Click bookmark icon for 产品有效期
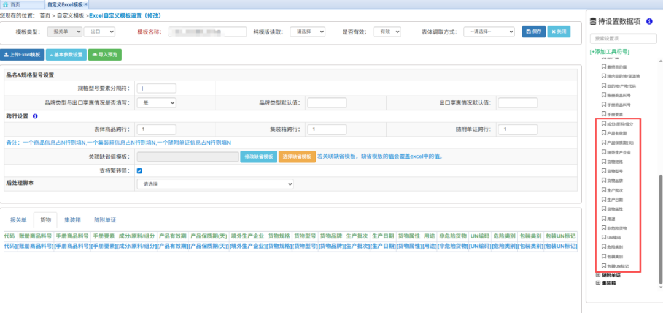This screenshot has height=313, width=663. (x=603, y=133)
